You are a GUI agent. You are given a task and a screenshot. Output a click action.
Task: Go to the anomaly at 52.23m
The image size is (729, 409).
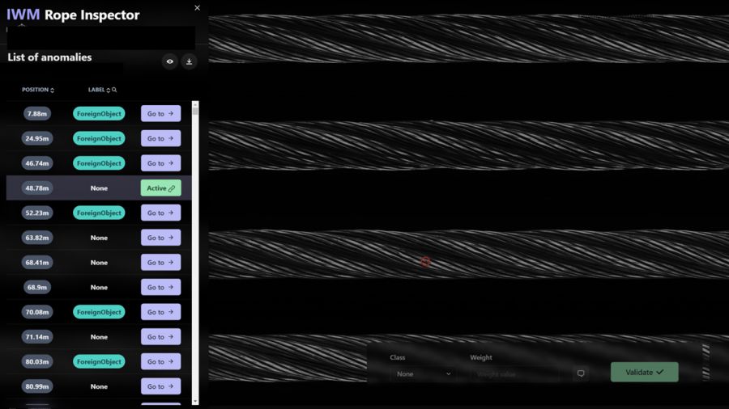coord(160,213)
